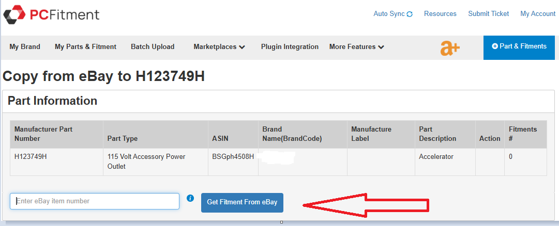Click the Copy from eBay page title

pyautogui.click(x=103, y=76)
